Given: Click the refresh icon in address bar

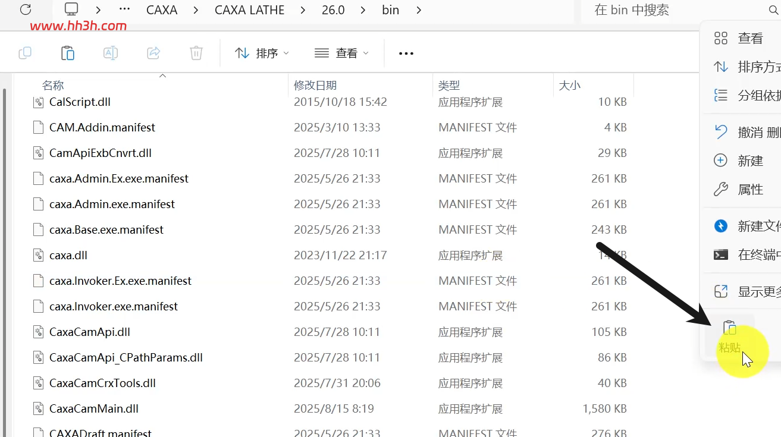Looking at the screenshot, I should click(x=26, y=10).
